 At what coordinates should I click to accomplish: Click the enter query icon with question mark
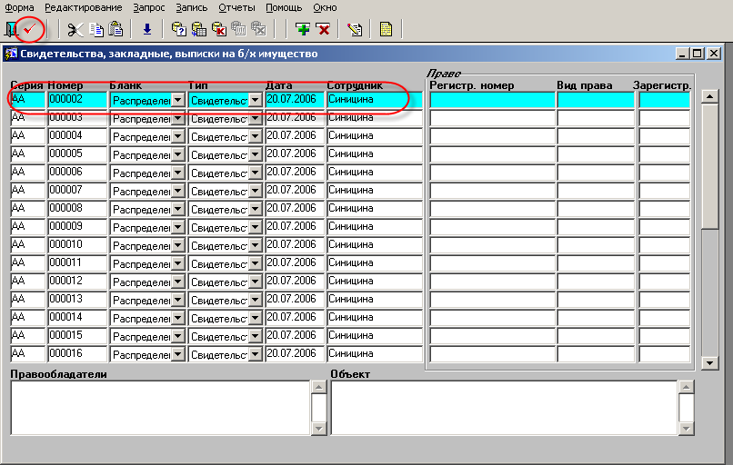point(178,29)
